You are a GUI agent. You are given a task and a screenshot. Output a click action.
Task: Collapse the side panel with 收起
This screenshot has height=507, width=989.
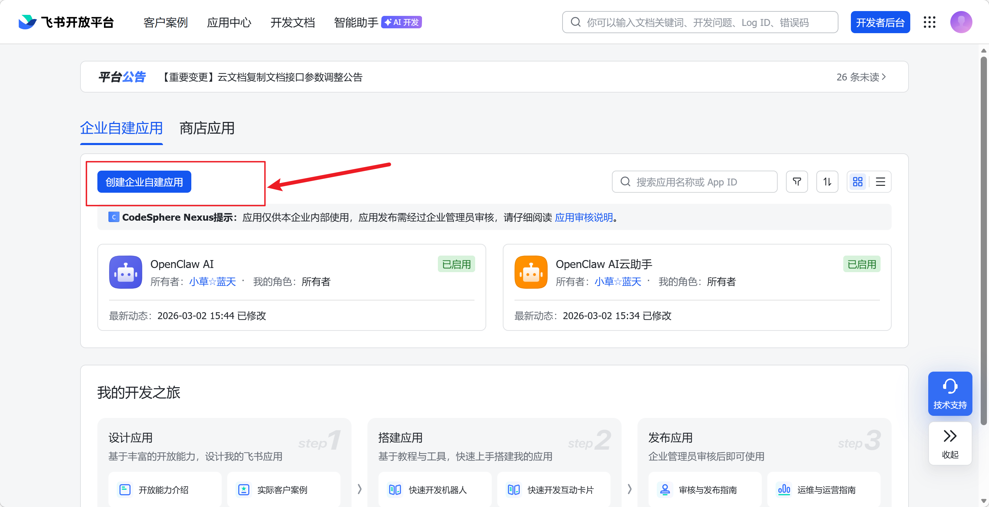[950, 443]
